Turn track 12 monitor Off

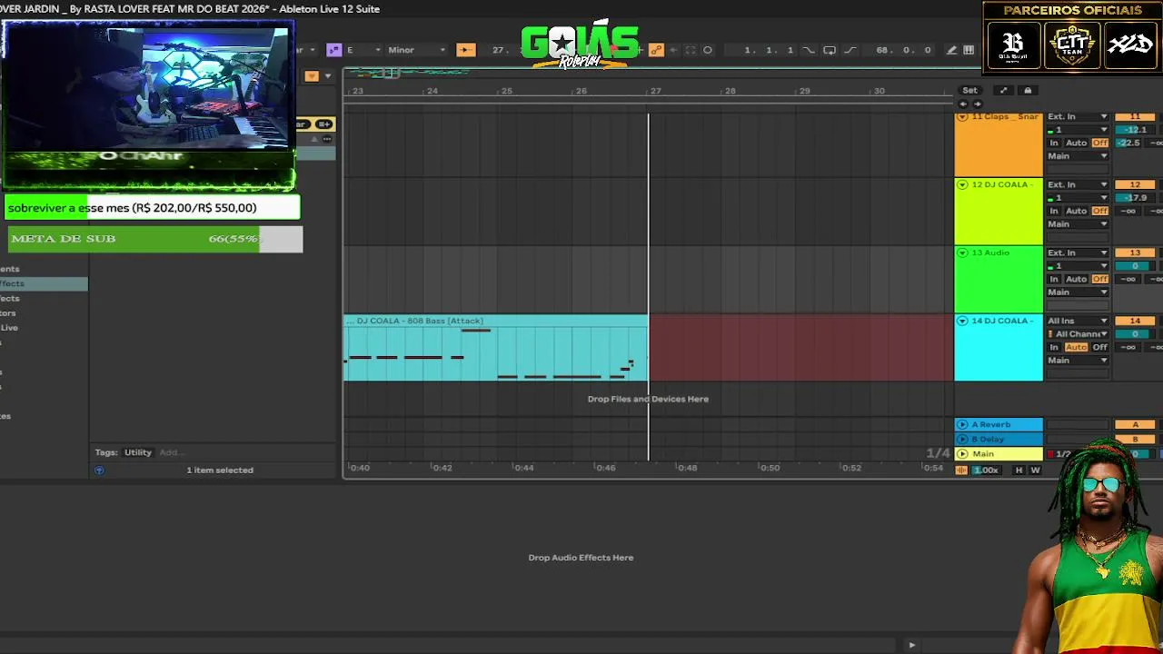click(x=1100, y=211)
